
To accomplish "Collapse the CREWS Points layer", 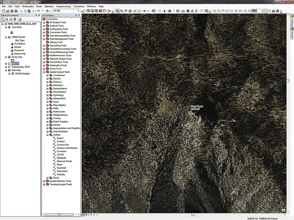I will [6, 37].
